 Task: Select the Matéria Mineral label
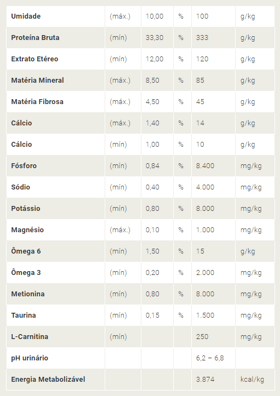(37, 81)
